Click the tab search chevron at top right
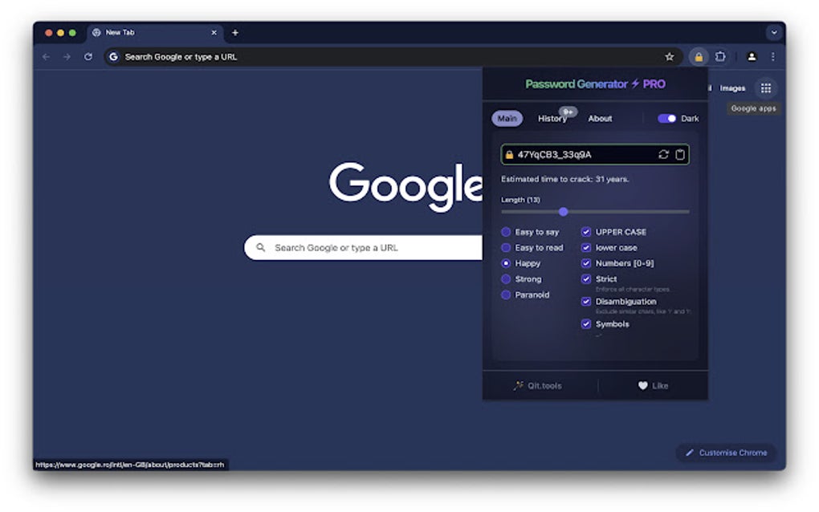 click(x=772, y=32)
